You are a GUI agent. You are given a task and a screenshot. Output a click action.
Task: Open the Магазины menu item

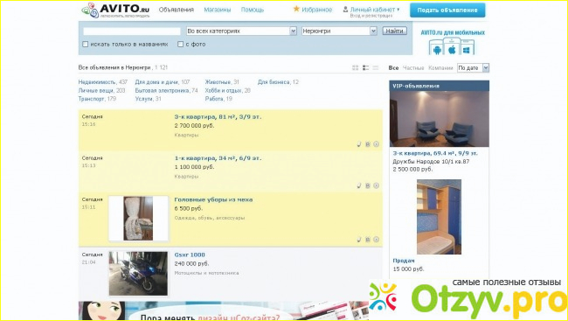click(218, 10)
